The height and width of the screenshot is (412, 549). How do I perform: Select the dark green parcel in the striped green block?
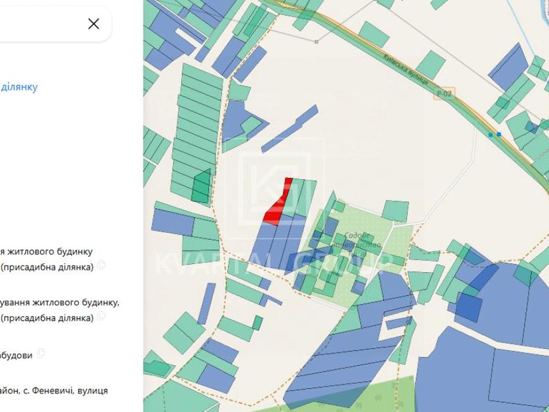pos(201,187)
